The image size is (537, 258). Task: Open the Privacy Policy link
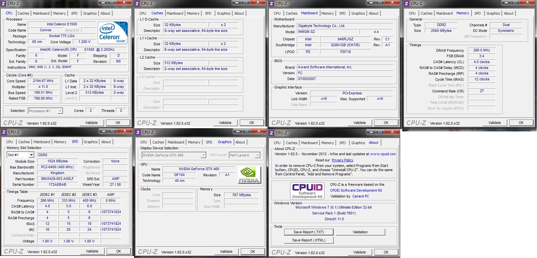click(x=343, y=160)
